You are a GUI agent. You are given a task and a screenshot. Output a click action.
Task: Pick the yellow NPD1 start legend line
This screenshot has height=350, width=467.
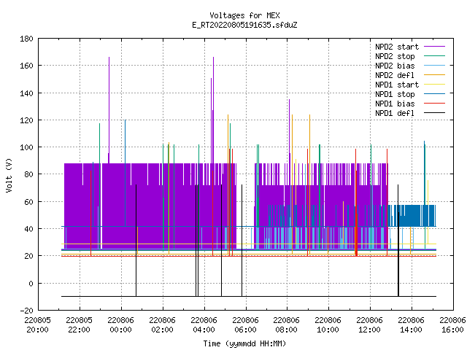click(x=434, y=85)
